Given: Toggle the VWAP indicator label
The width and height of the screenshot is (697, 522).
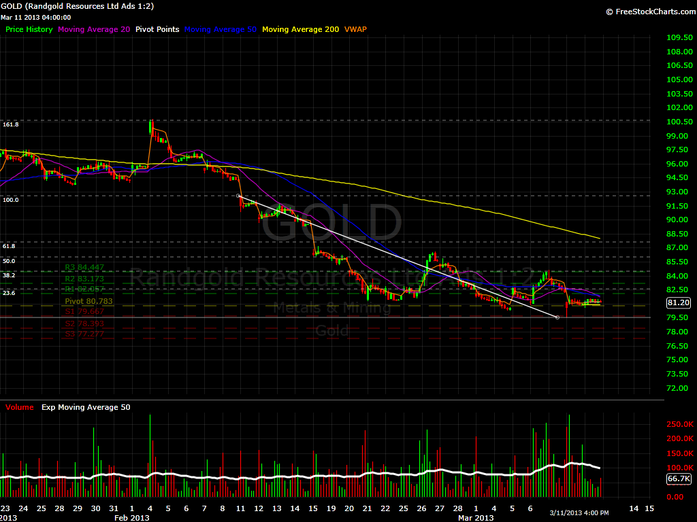Looking at the screenshot, I should coord(357,29).
